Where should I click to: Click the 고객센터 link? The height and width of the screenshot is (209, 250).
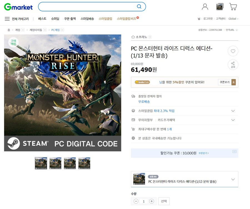coord(221,19)
